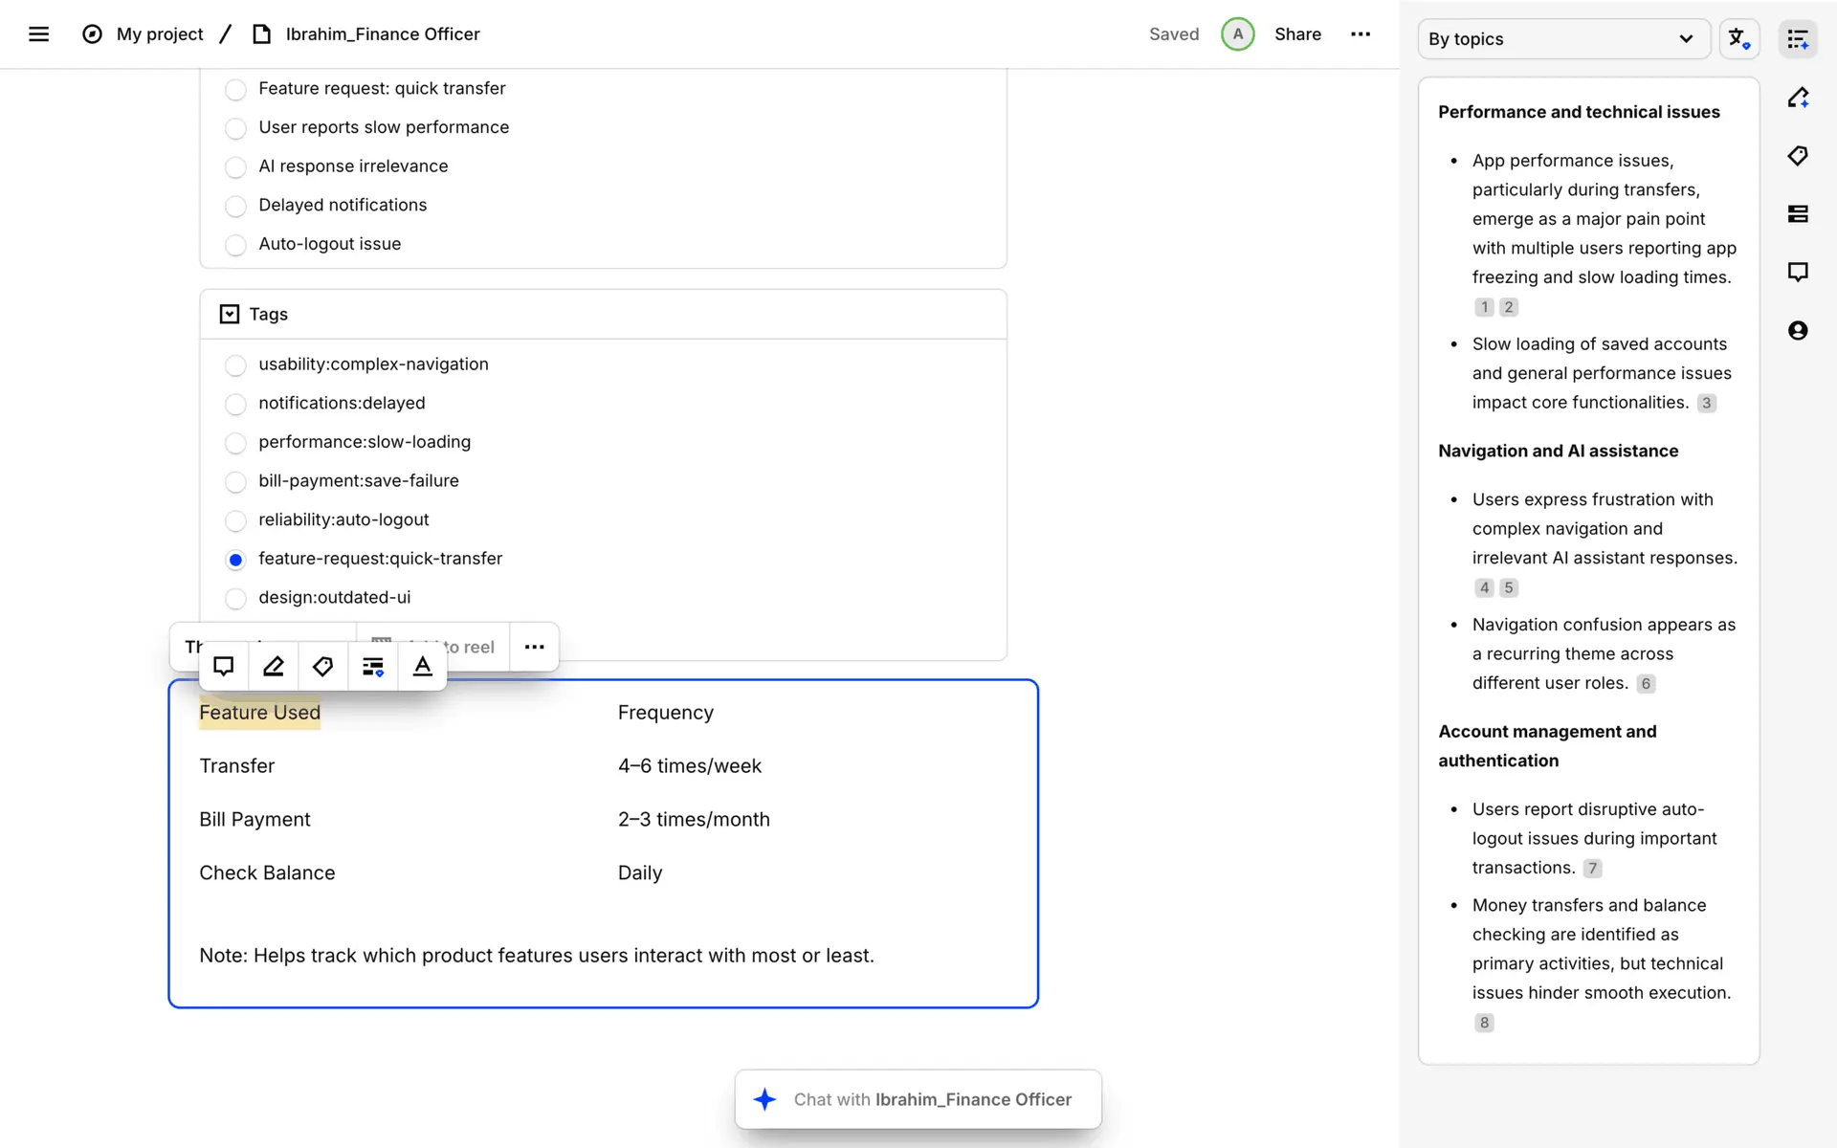Open the participant profile icon in sidebar
Image resolution: width=1837 pixels, height=1148 pixels.
coord(1798,331)
